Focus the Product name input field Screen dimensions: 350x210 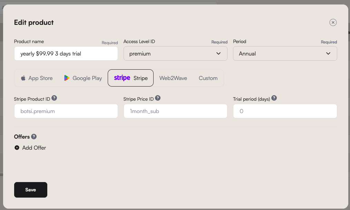point(66,53)
